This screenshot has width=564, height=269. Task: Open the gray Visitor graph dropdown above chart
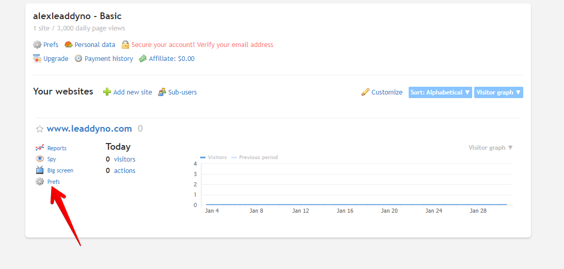pos(491,148)
